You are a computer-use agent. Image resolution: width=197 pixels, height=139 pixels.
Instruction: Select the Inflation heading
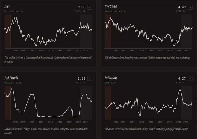click(111, 78)
